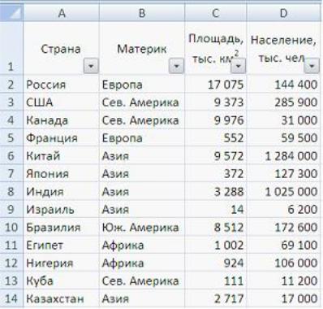The height and width of the screenshot is (309, 323).
Task: Click the Страна header cell
Action: [x=62, y=48]
